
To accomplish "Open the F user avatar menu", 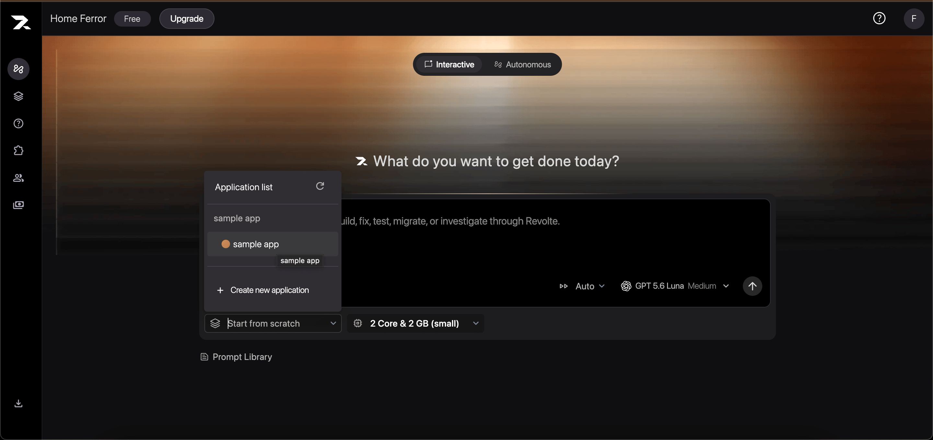I will point(914,18).
